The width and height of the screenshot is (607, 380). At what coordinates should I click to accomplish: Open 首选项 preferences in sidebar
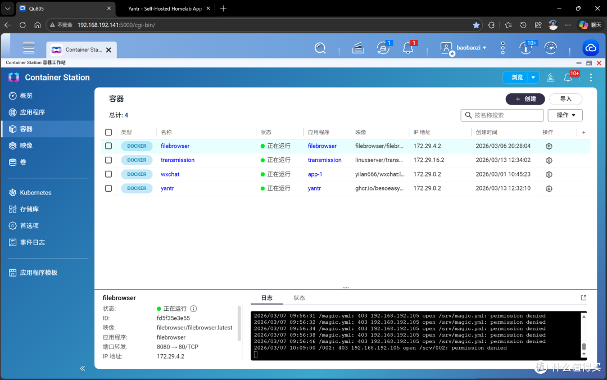(x=47, y=226)
